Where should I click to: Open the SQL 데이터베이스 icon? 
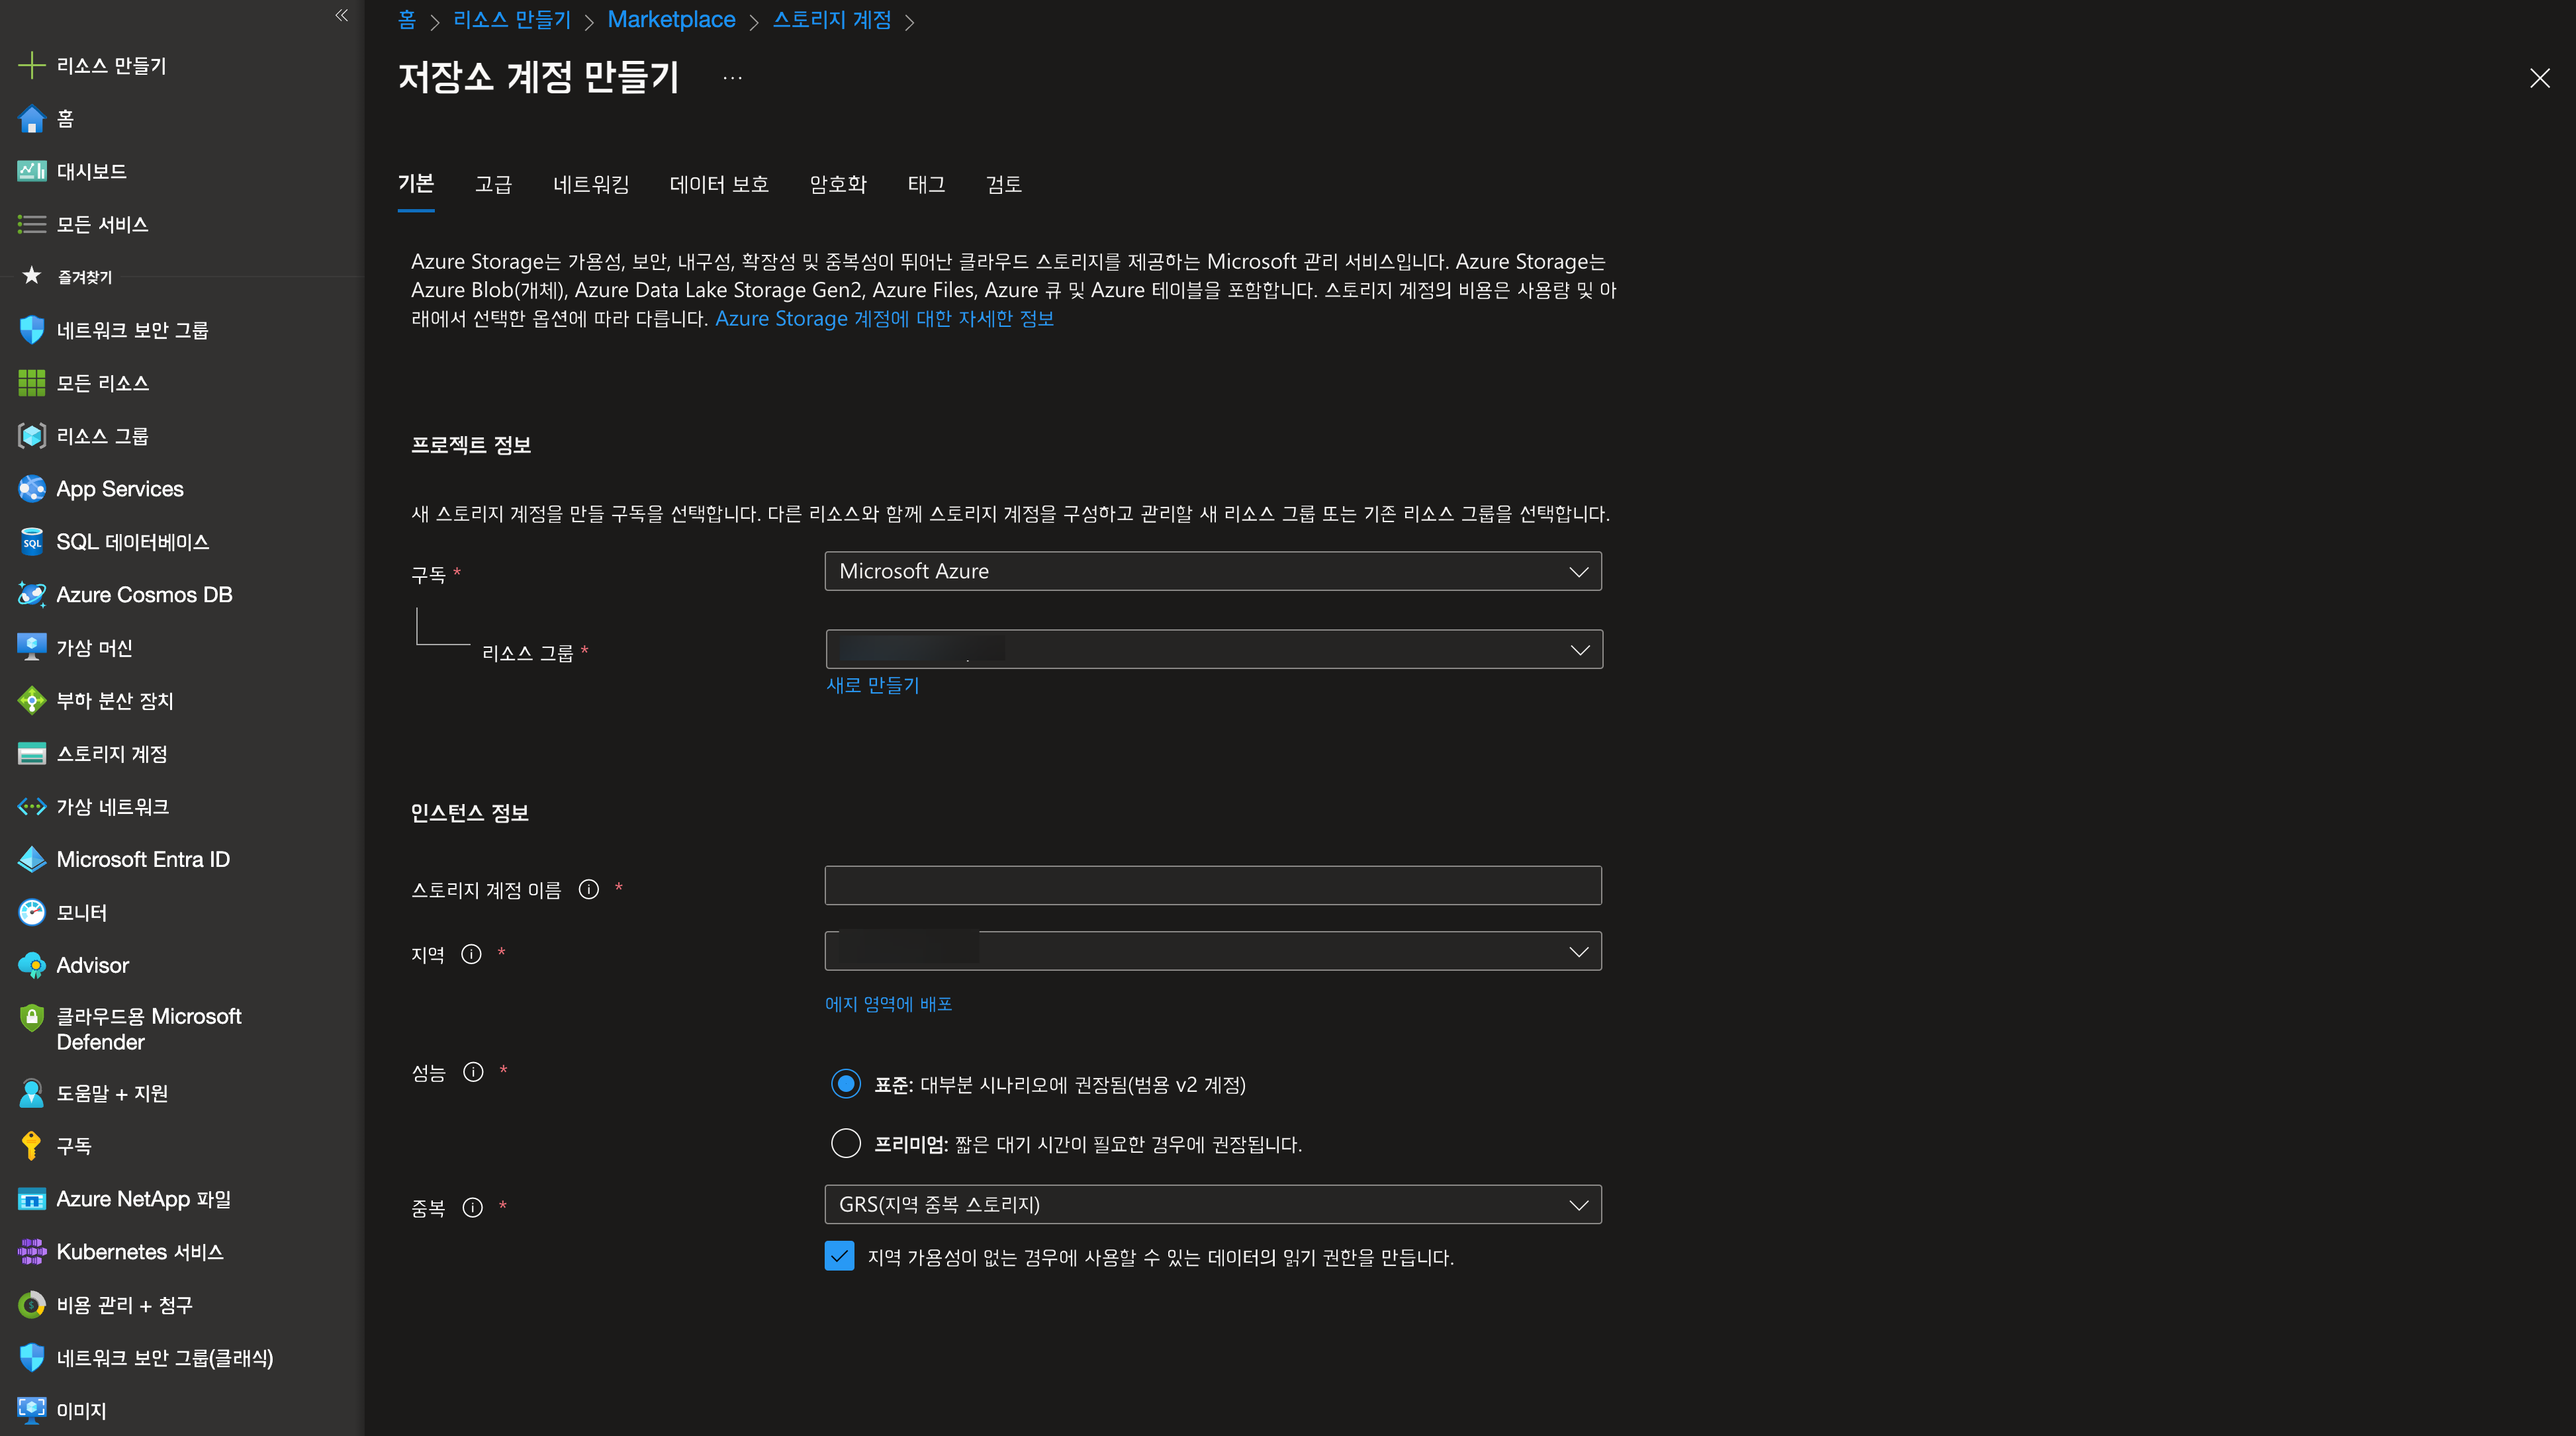[x=32, y=542]
